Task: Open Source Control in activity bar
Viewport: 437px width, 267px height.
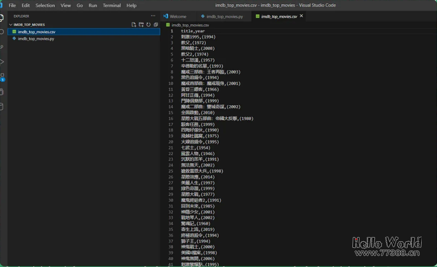Action: tap(2, 47)
